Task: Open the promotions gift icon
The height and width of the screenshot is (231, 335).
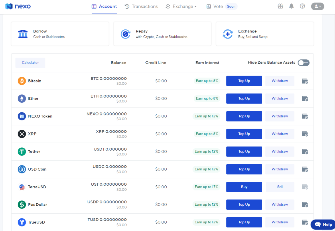Action: 280,6
